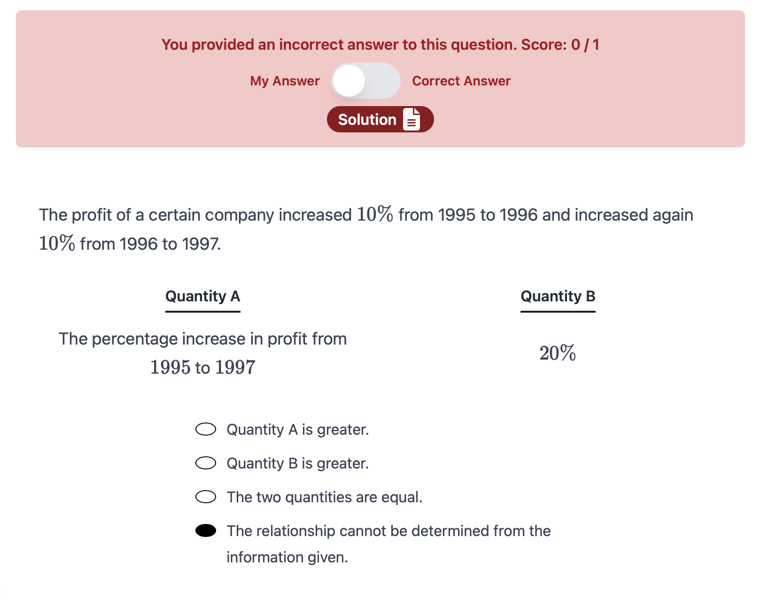Click the filled 'relationship cannot be determined' radio

click(x=206, y=530)
